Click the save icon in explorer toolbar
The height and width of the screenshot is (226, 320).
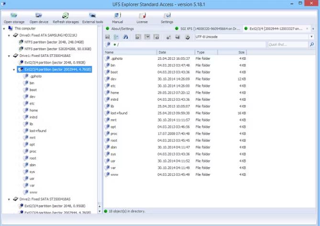(107, 37)
